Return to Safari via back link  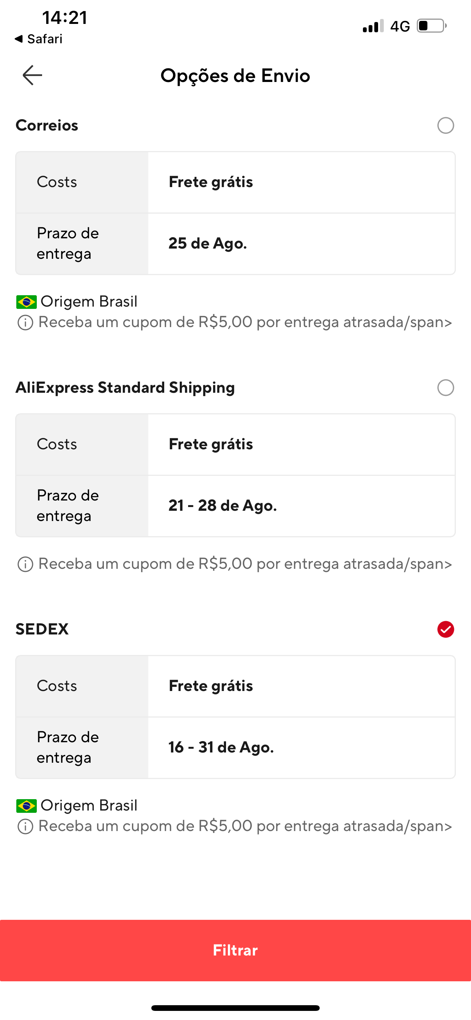click(x=39, y=39)
